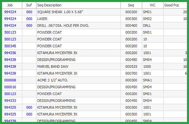Image resolution: width=189 pixels, height=124 pixels.
Task: Click Seq 000200 in the job 994336 row
Action: (x=131, y=53)
